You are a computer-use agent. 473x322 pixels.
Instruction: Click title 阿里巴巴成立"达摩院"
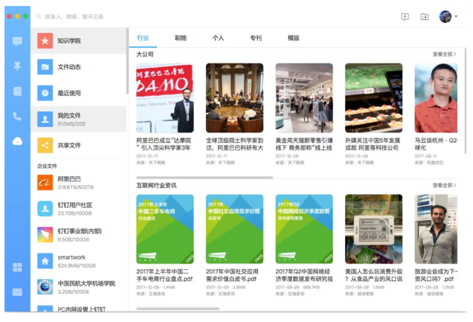click(164, 144)
